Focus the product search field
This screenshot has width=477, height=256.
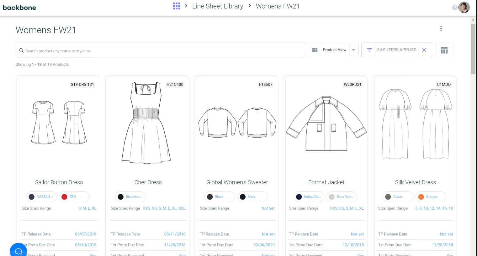coord(161,50)
